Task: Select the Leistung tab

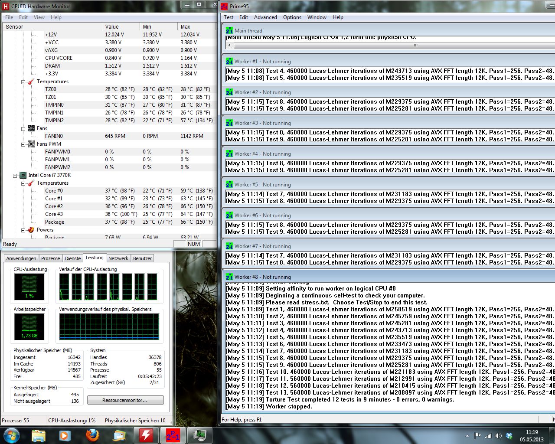Action: (95, 258)
